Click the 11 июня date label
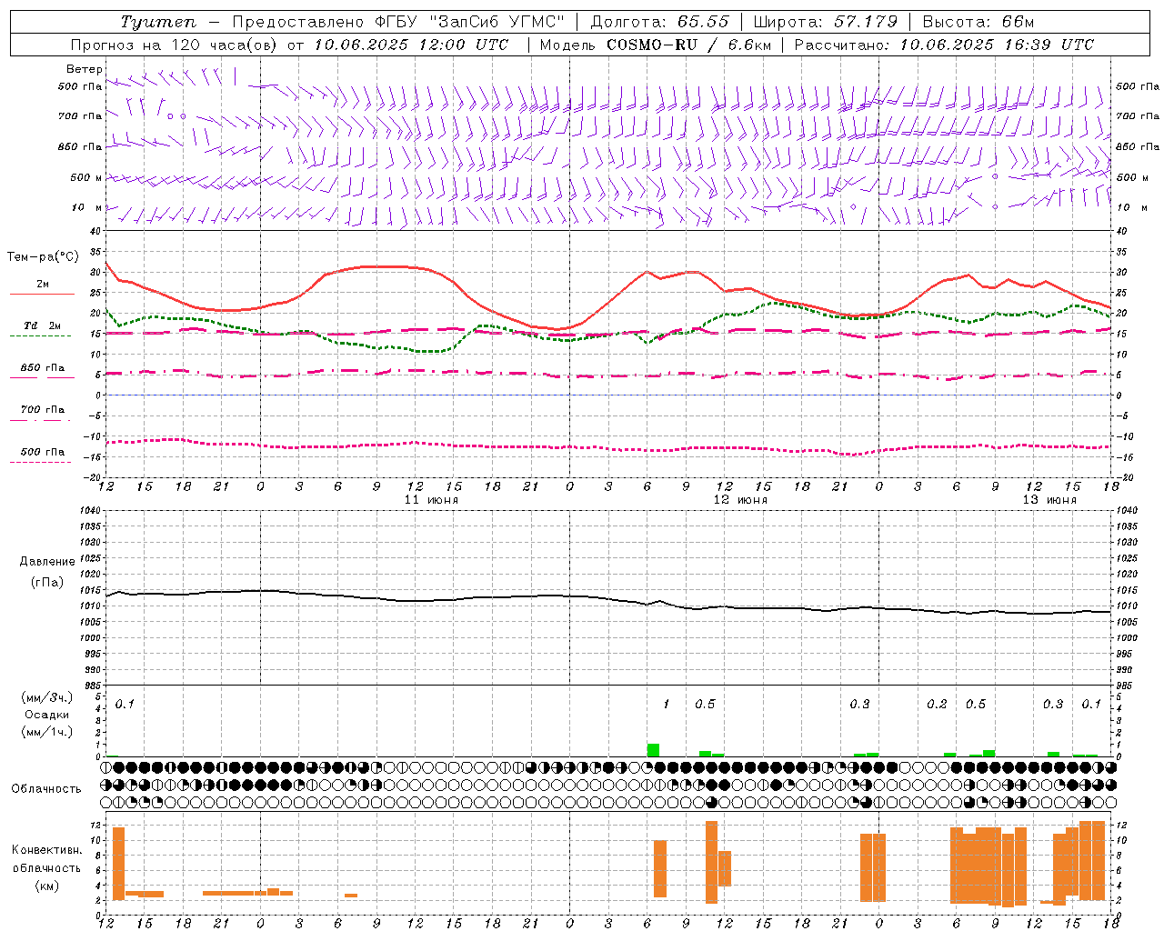This screenshot has height=931, width=1164. 432,500
